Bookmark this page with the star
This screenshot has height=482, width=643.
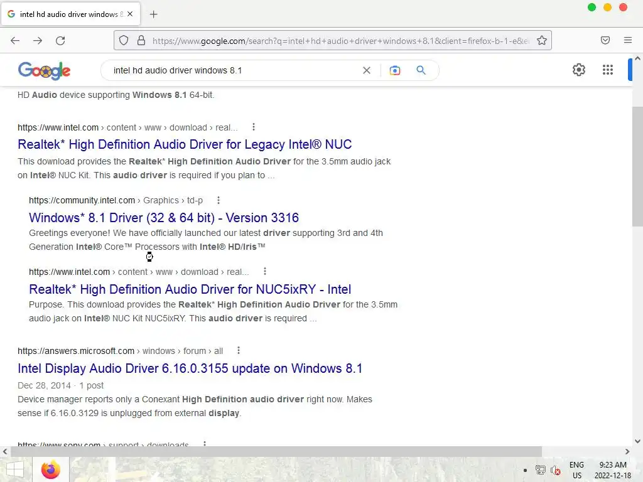[542, 41]
